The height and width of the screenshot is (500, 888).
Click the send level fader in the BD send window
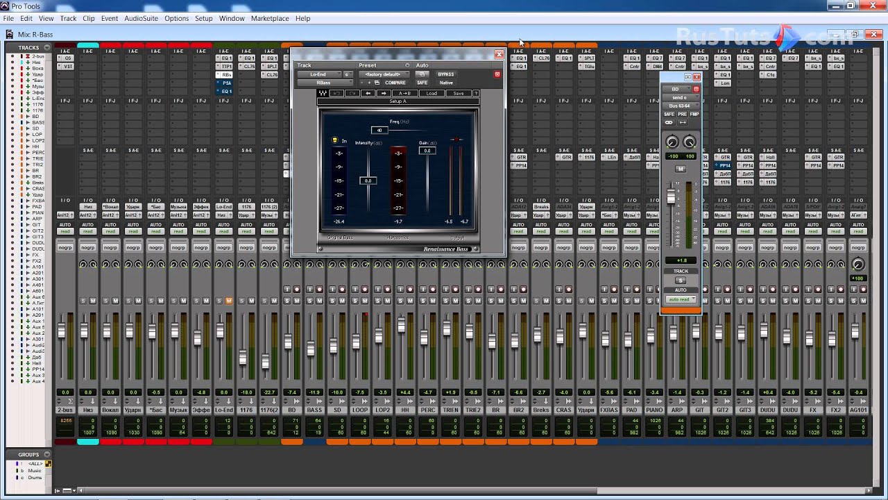(671, 196)
